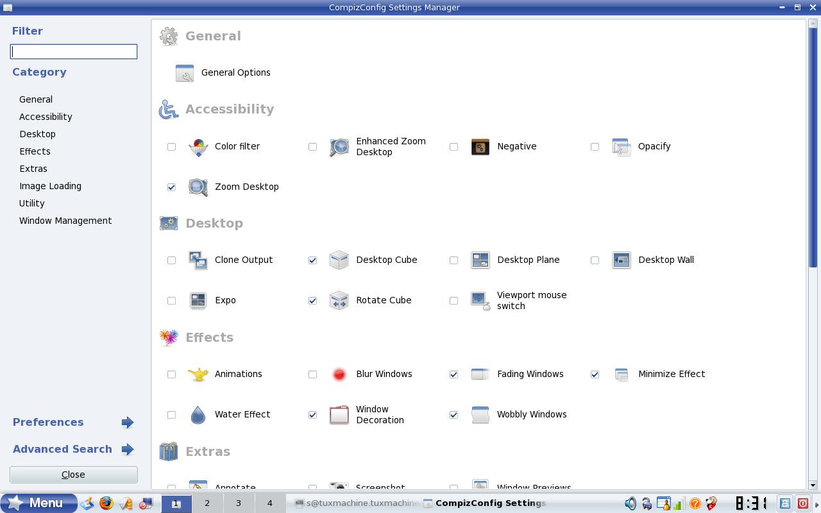The width and height of the screenshot is (821, 513).
Task: Enable the Desktop Wall checkbox
Action: pos(595,260)
